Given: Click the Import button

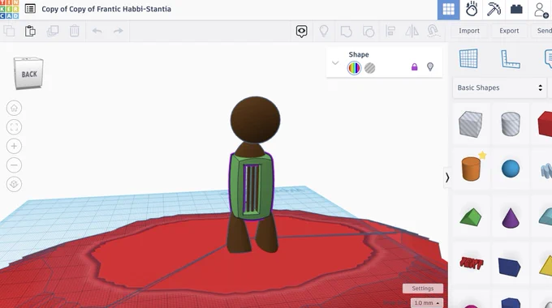Looking at the screenshot, I should [469, 31].
